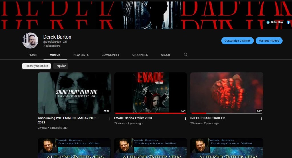
Task: Open options menu for With Malice Magazine video
Action: click(x=109, y=118)
